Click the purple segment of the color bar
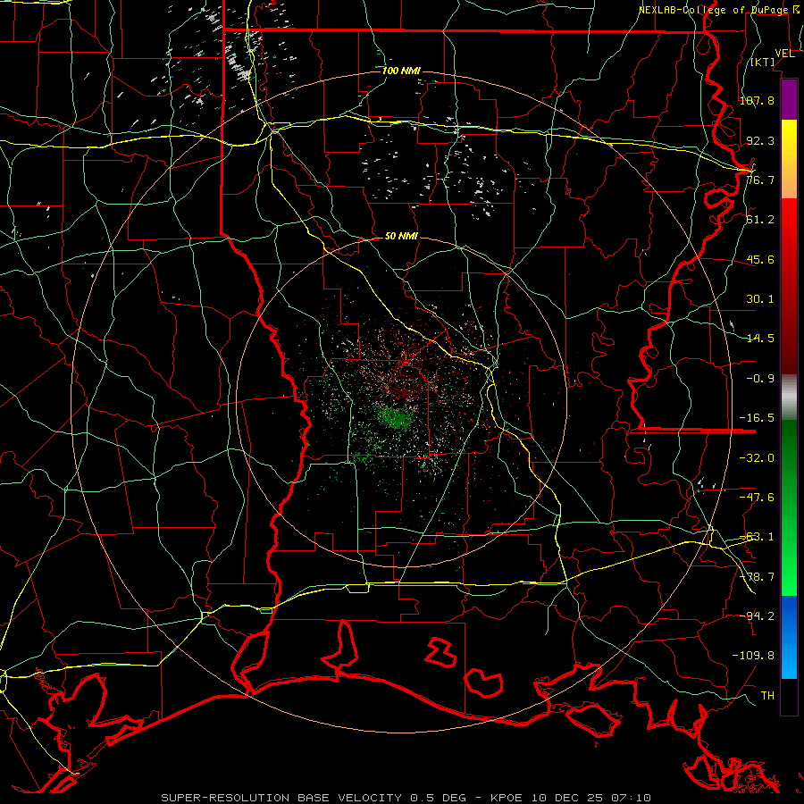This screenshot has width=804, height=804. (x=789, y=99)
